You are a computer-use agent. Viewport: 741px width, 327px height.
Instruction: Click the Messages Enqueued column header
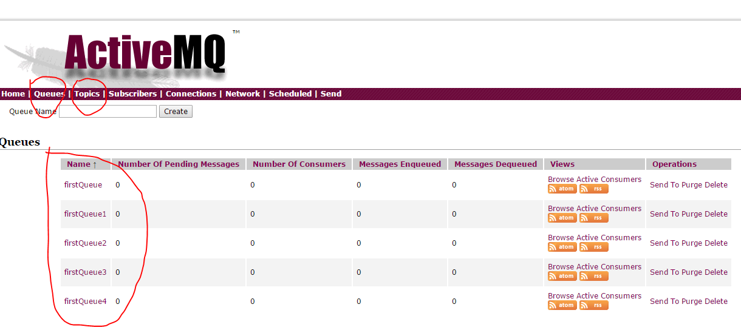point(400,164)
